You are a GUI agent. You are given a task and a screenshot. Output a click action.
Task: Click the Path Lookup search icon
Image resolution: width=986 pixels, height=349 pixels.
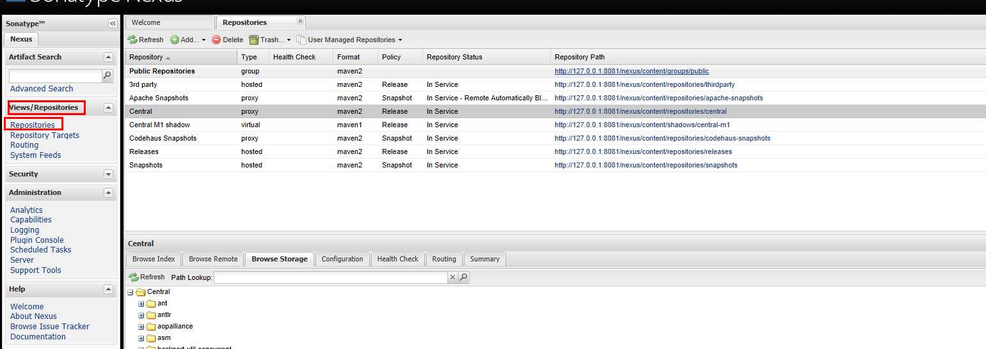(464, 277)
